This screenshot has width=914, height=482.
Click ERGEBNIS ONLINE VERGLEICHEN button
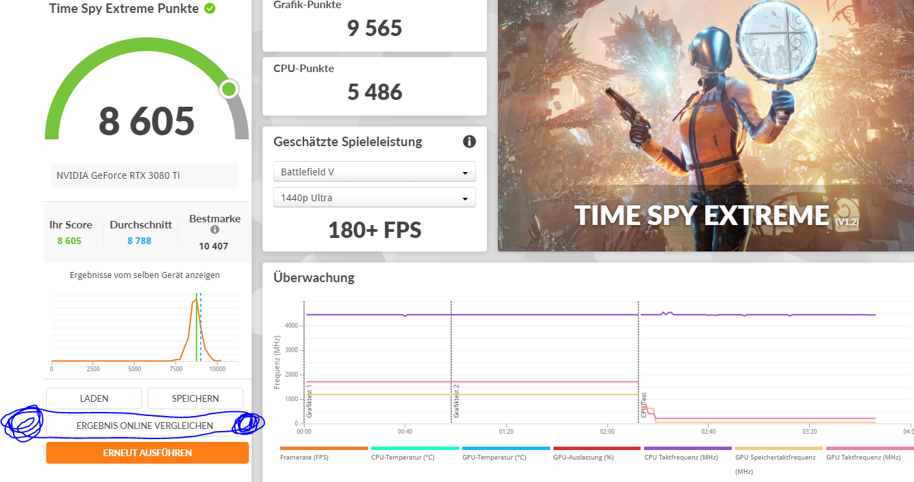coord(145,426)
